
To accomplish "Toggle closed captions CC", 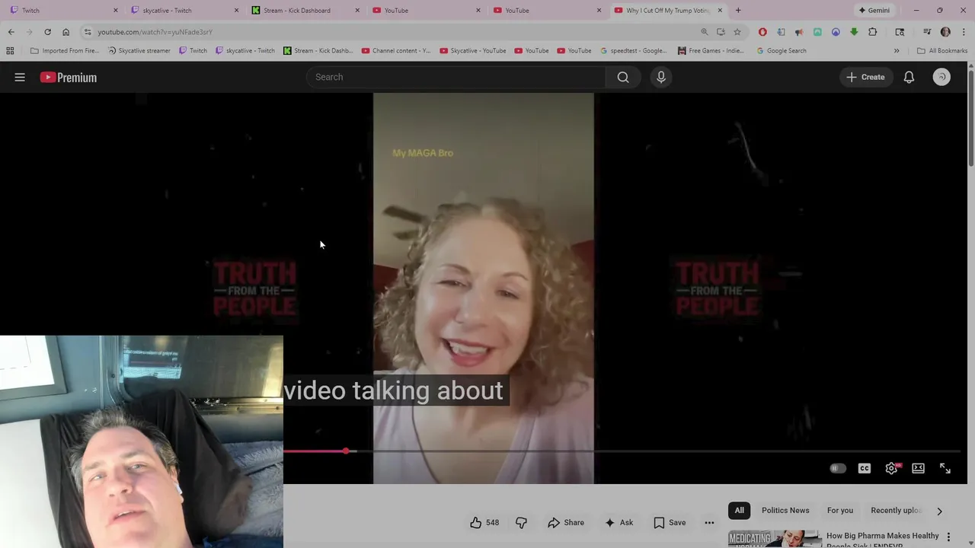I will coord(864,468).
